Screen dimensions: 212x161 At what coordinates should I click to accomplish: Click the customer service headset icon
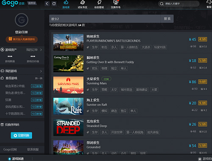point(209,2)
